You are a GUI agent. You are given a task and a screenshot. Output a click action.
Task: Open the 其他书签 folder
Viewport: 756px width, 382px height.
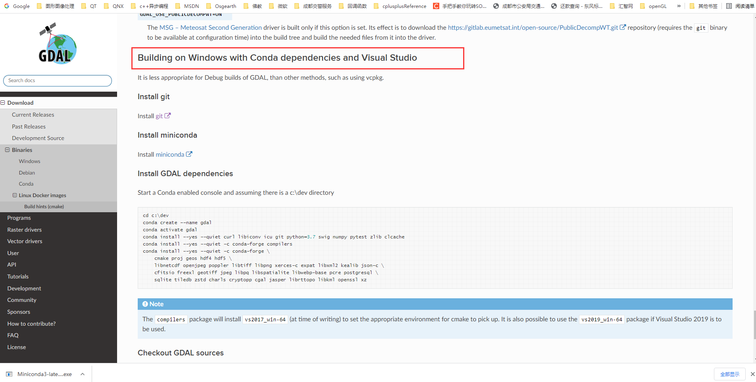click(x=704, y=6)
